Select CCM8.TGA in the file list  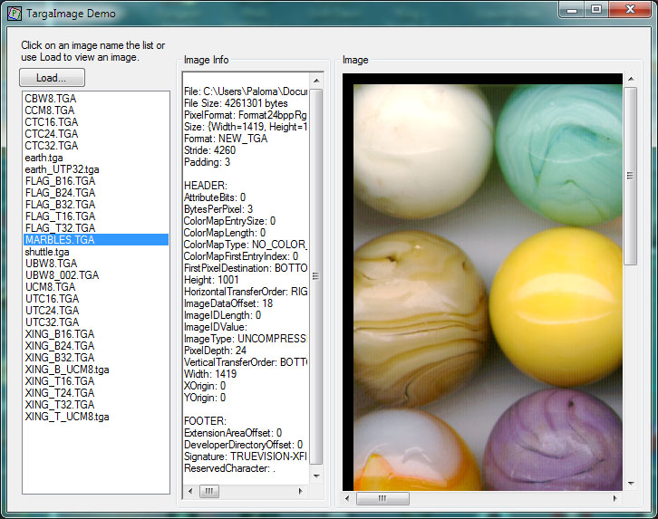pos(50,111)
